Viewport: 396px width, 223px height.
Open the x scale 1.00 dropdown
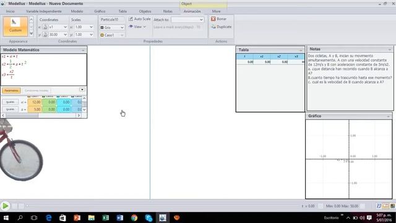tap(91, 27)
